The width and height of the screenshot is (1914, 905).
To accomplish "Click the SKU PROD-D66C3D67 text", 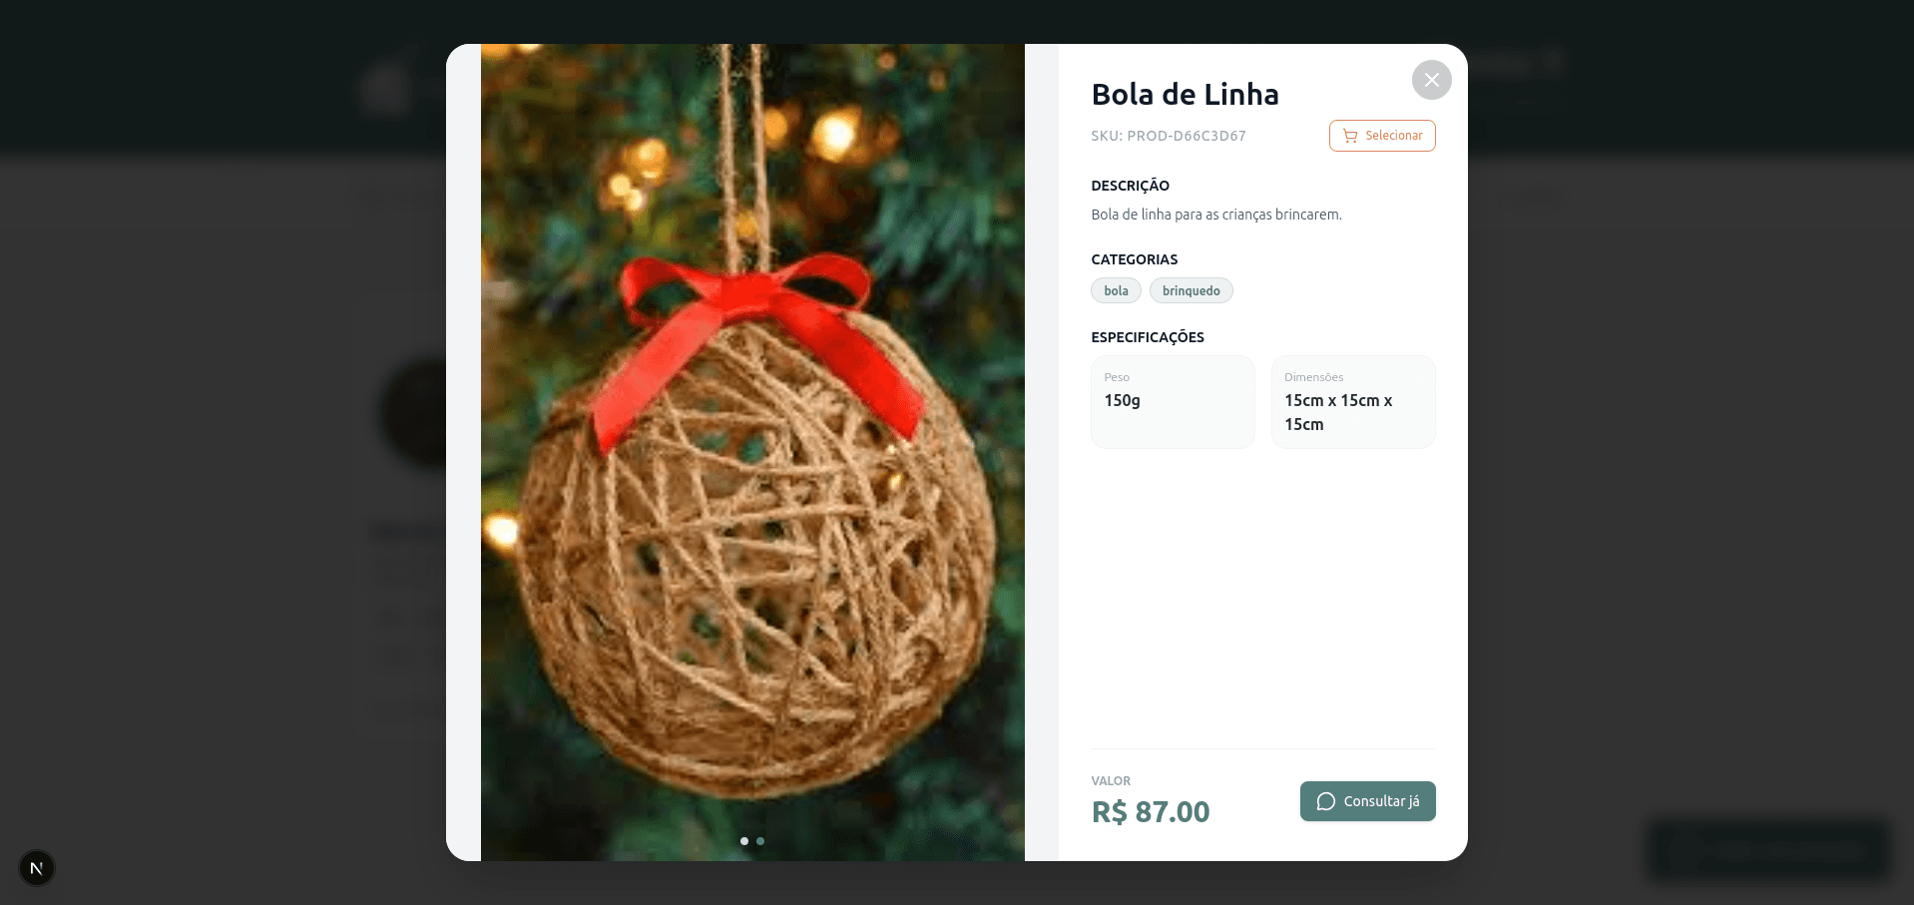I will [1168, 136].
